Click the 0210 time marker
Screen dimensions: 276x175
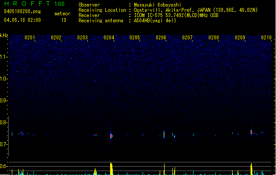(x=266, y=38)
